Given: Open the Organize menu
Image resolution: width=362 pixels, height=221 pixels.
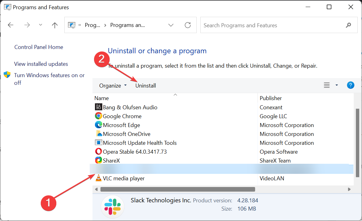Looking at the screenshot, I should point(113,86).
